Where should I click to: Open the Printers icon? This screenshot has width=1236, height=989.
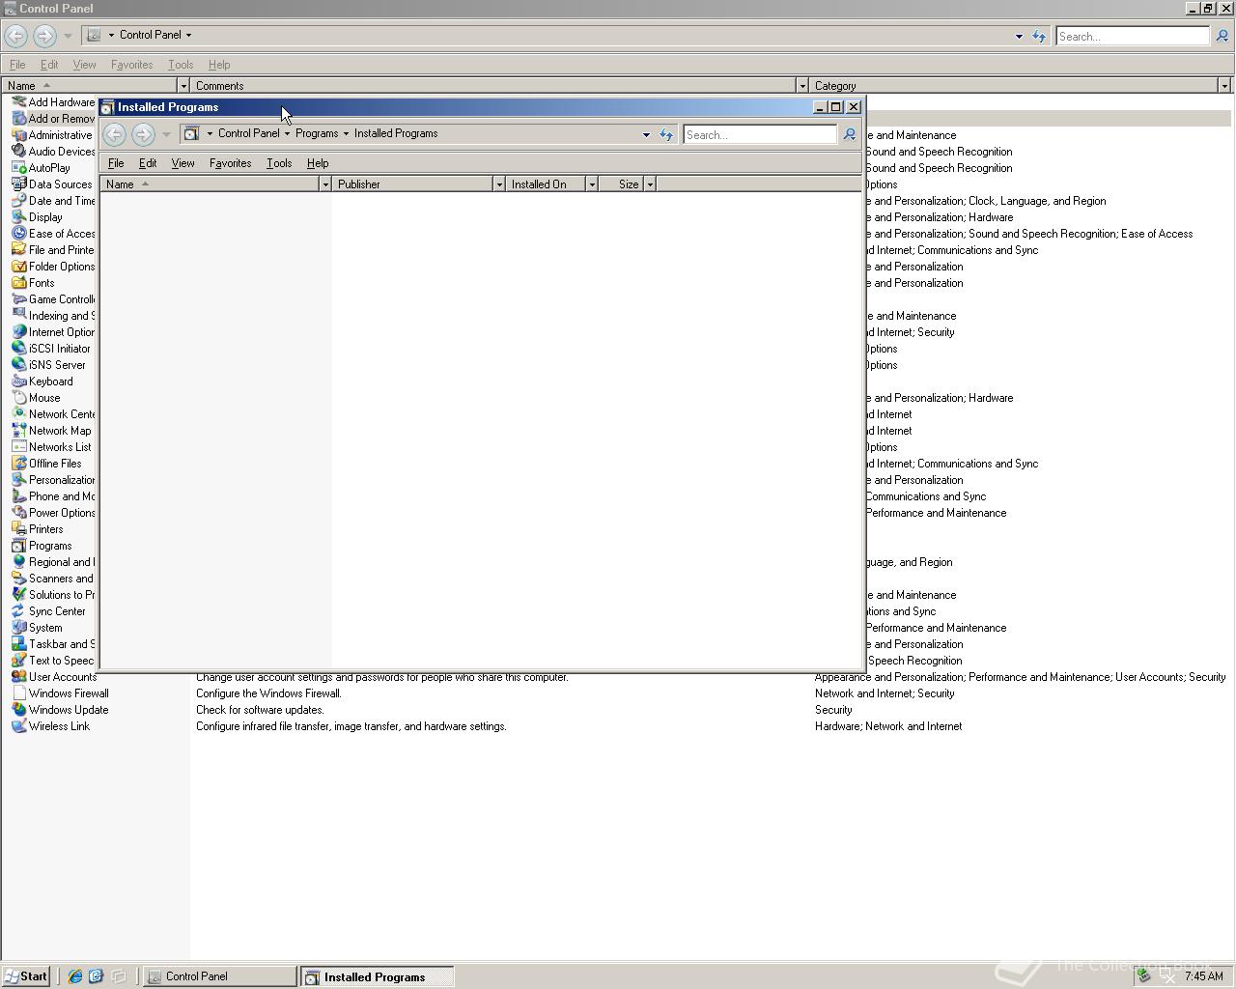pyautogui.click(x=18, y=529)
